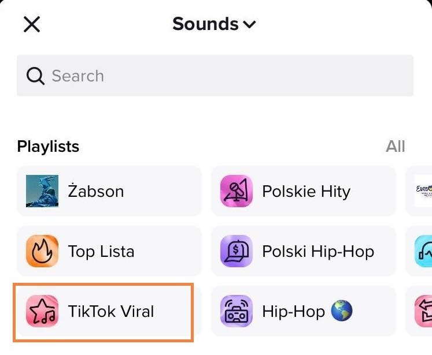
Task: Tap the Hip-Hop boombox icon
Action: [x=237, y=312]
